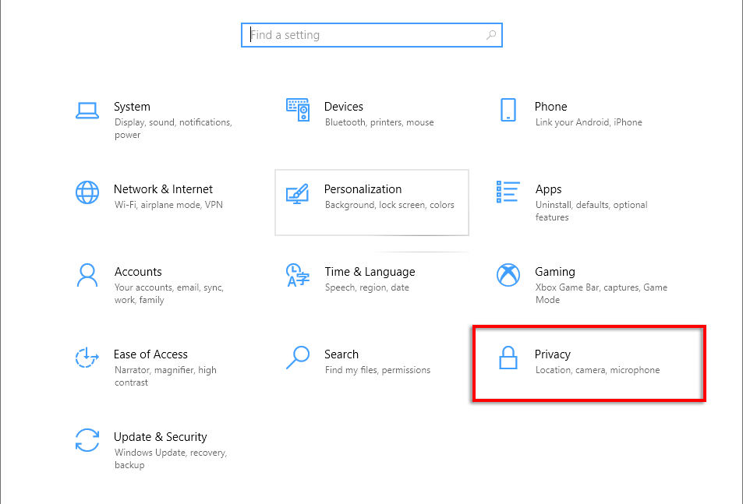Click the Time & Language icon
This screenshot has width=743, height=504.
pos(298,276)
